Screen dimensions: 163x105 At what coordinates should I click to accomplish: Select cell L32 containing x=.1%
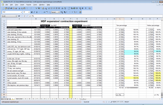click(x=120, y=95)
